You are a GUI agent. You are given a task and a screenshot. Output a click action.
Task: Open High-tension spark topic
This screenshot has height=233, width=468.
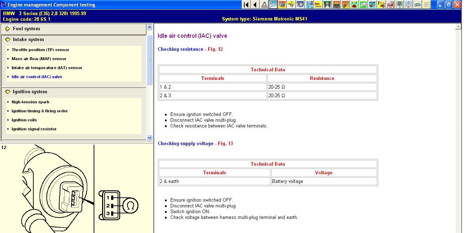click(31, 102)
